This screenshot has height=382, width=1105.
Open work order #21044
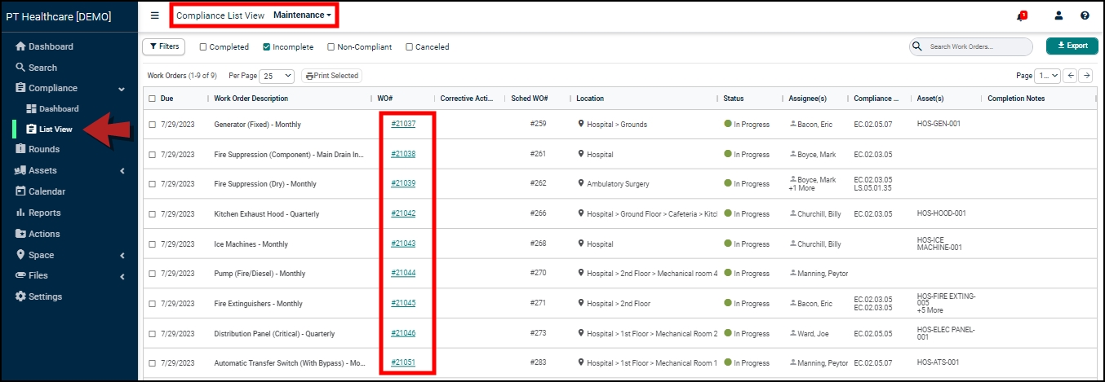[x=403, y=273]
